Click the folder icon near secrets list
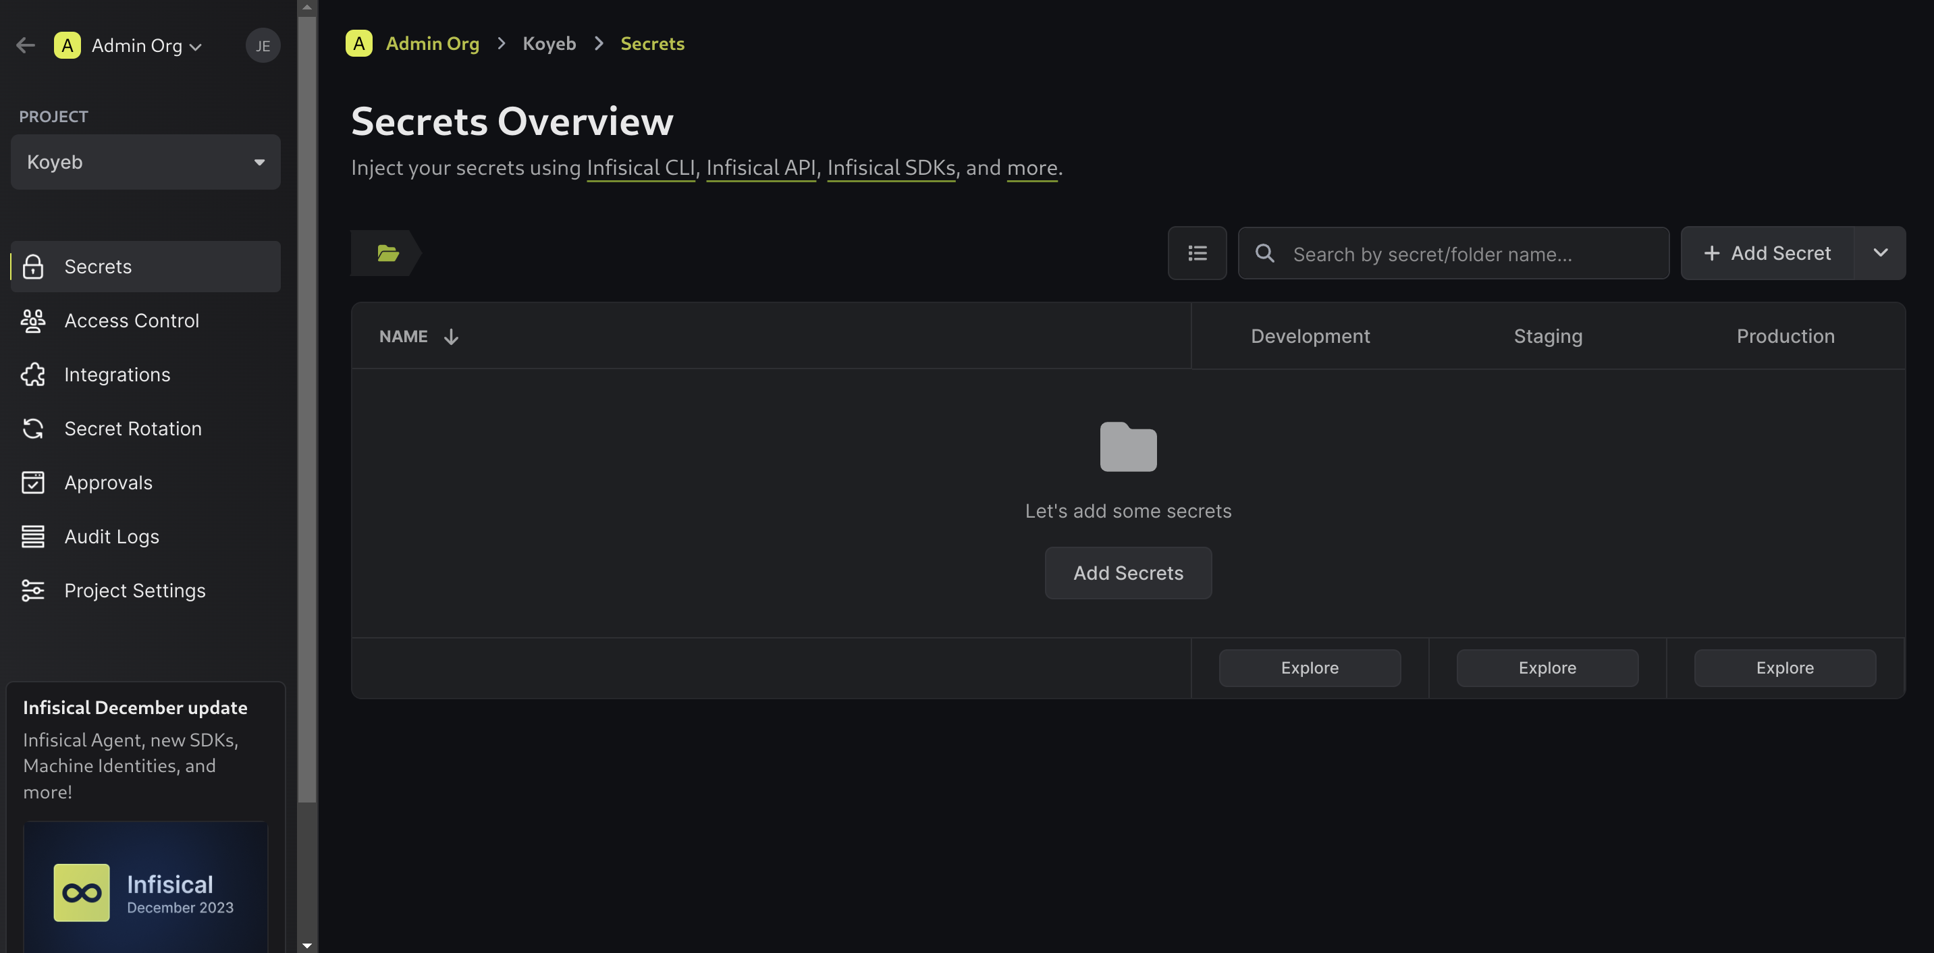This screenshot has height=953, width=1934. [386, 252]
